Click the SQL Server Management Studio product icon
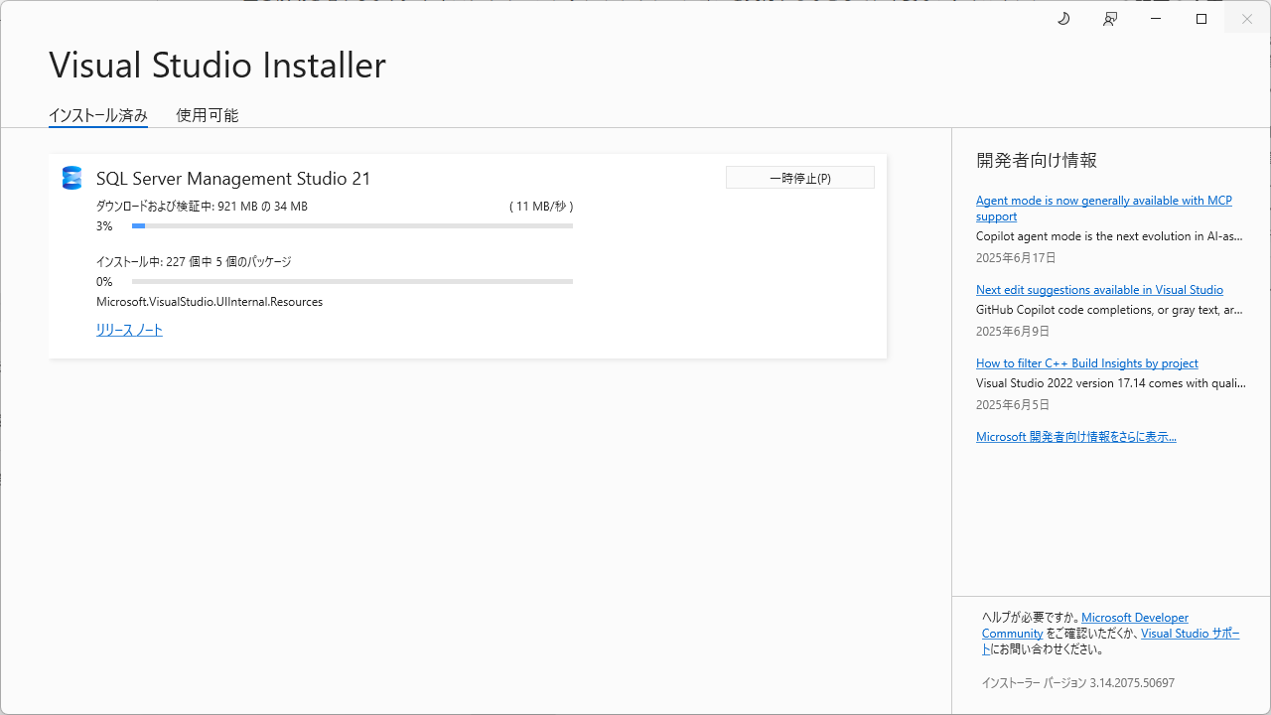Image resolution: width=1271 pixels, height=715 pixels. pyautogui.click(x=71, y=178)
